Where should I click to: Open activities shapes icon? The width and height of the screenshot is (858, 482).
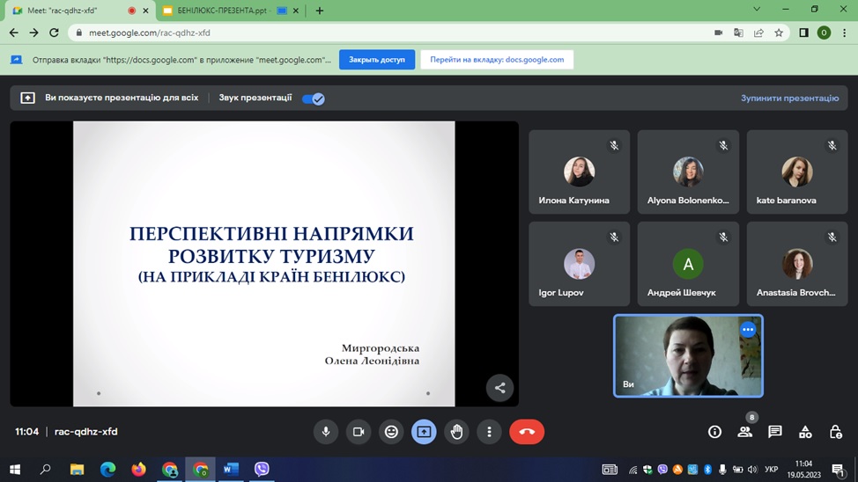point(805,432)
